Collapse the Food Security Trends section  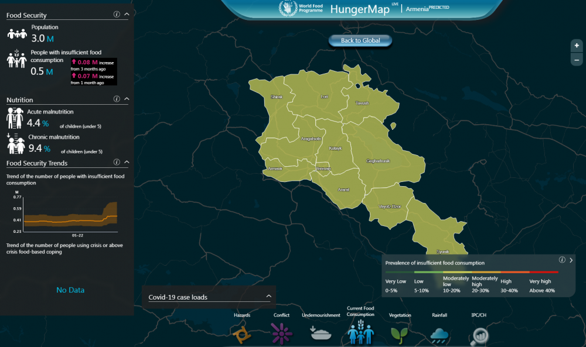click(127, 162)
